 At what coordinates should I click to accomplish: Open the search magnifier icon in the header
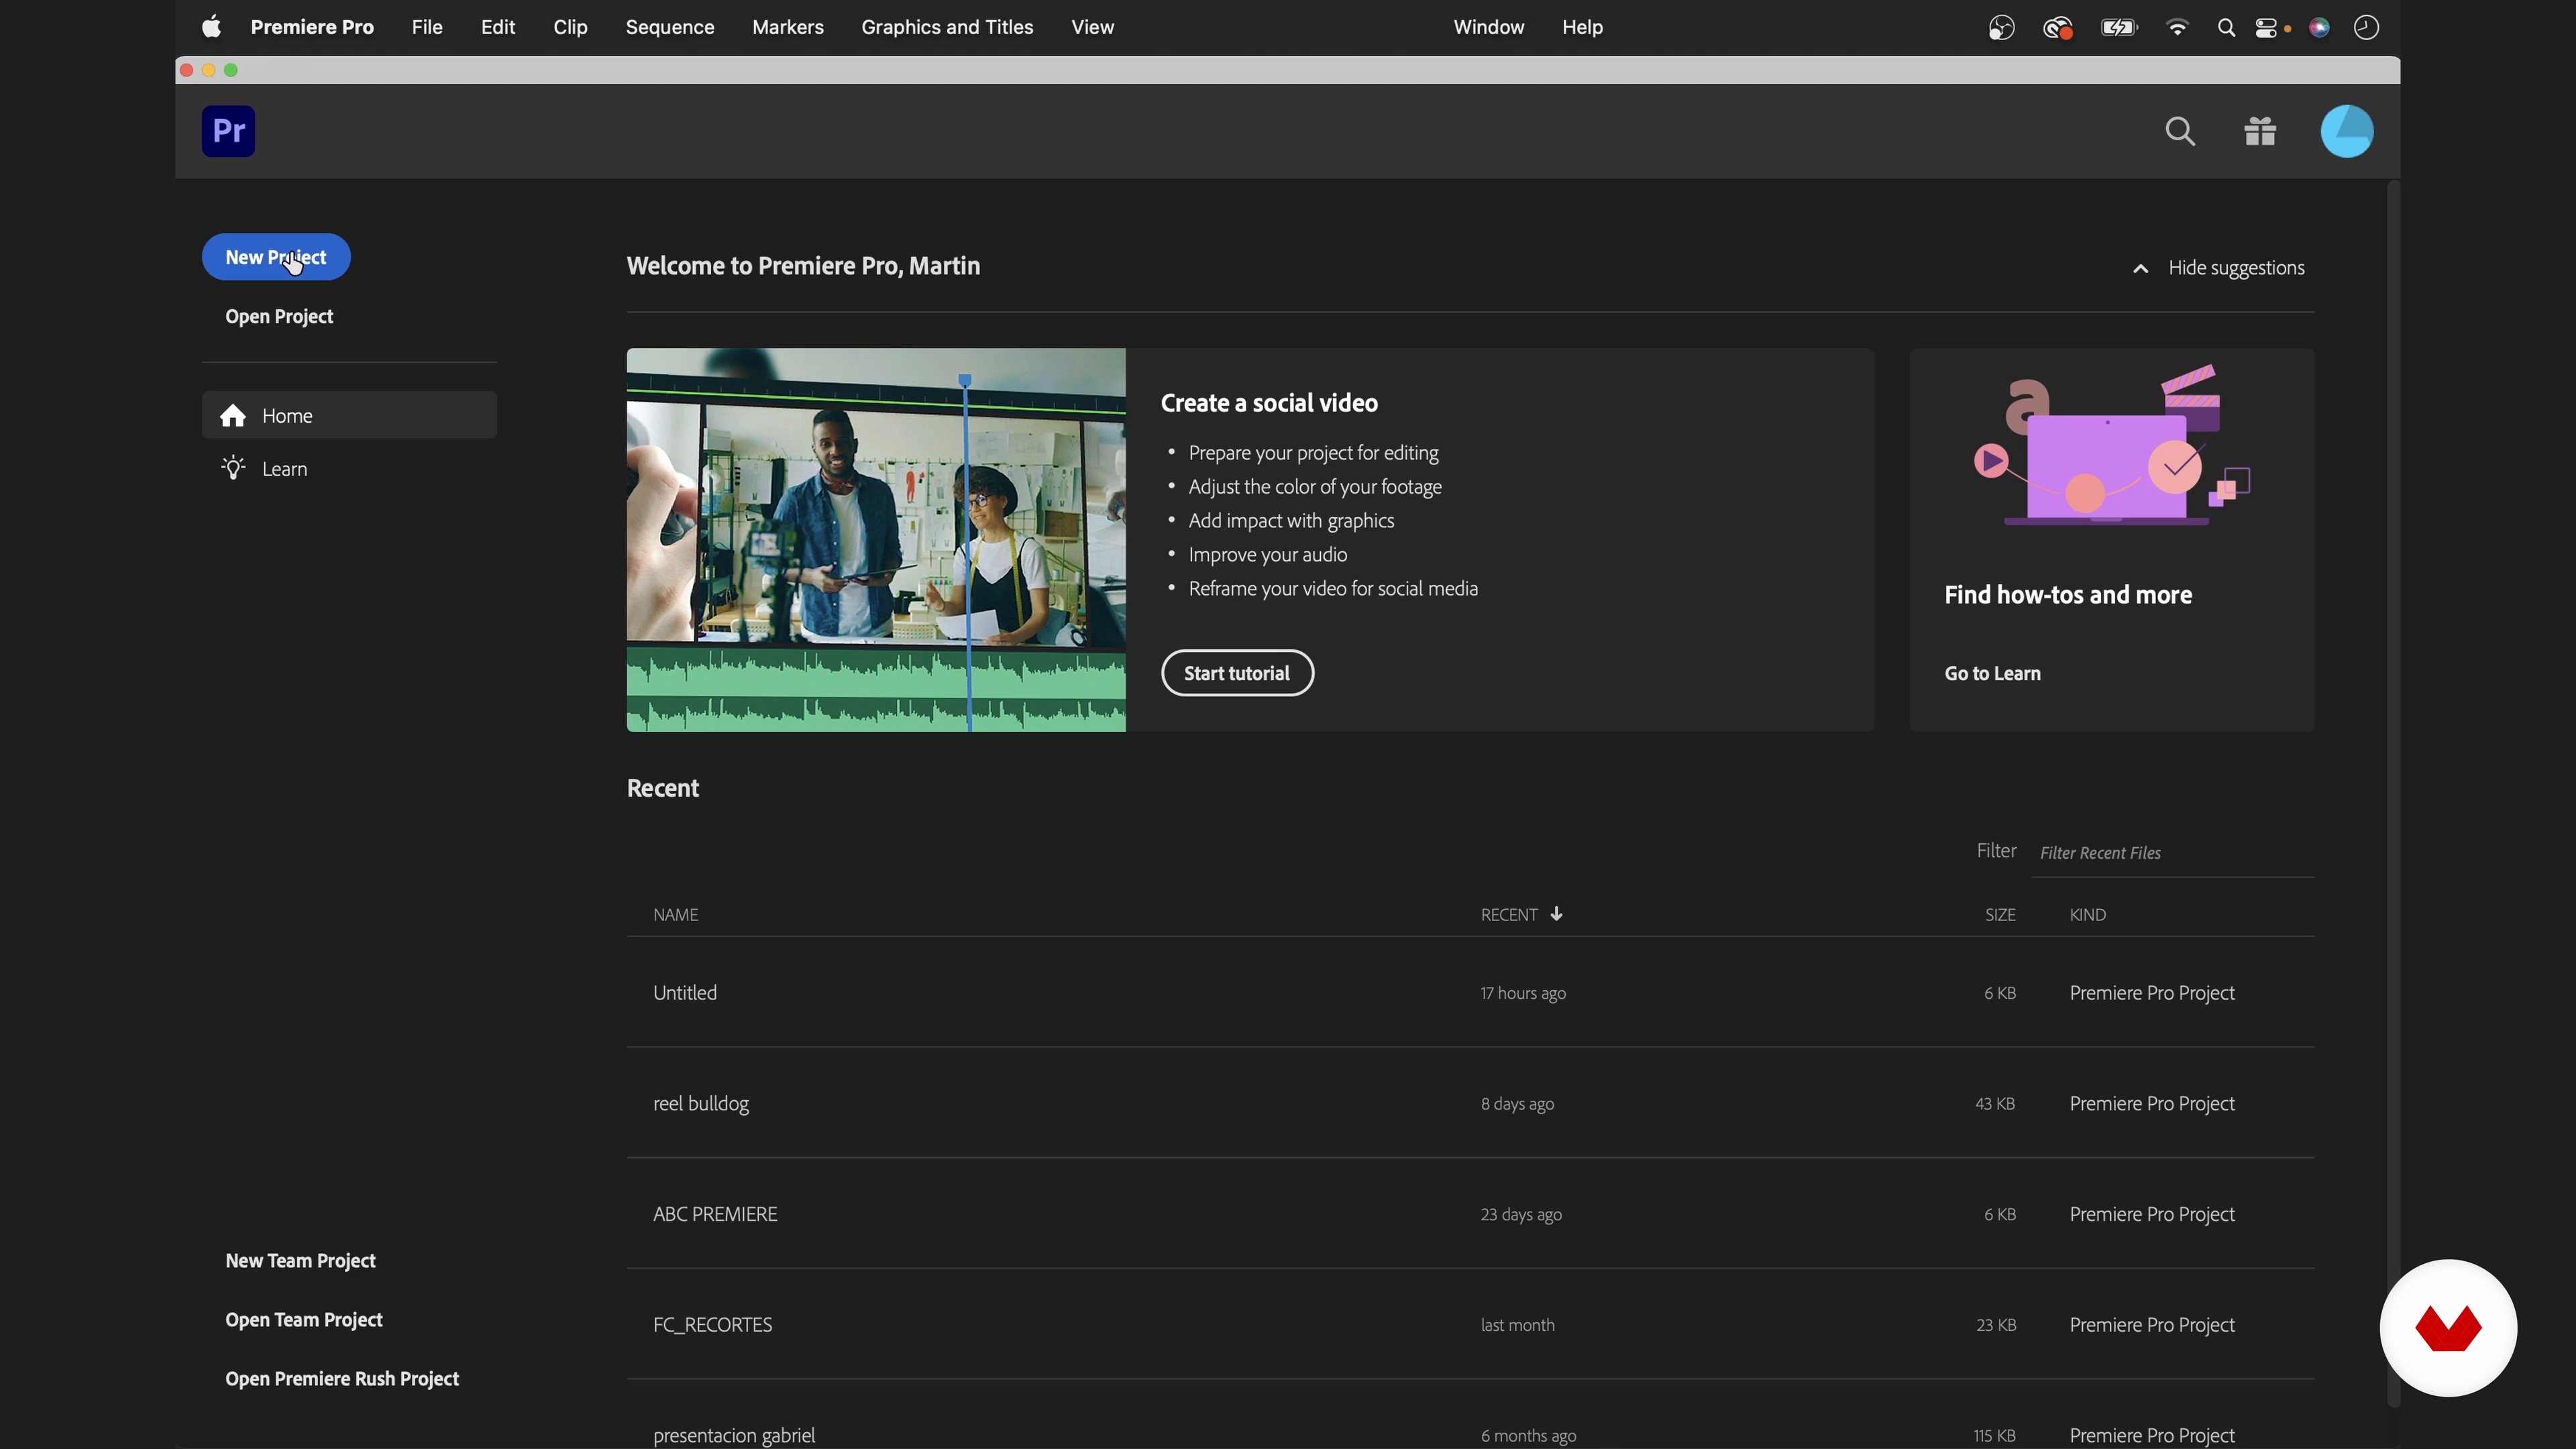[x=2180, y=132]
